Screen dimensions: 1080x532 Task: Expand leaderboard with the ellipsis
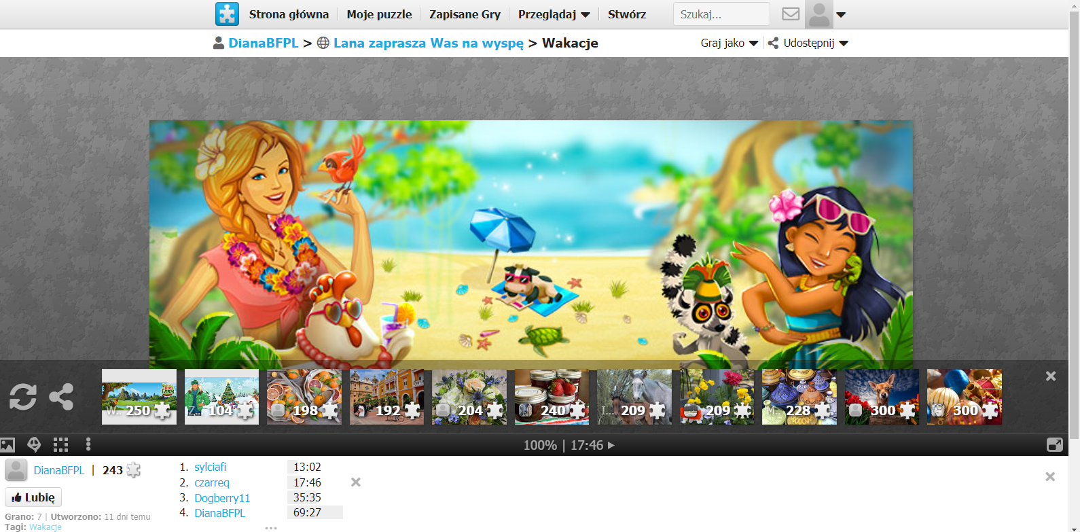271,528
